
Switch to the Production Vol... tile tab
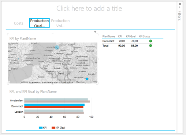tap(60, 23)
